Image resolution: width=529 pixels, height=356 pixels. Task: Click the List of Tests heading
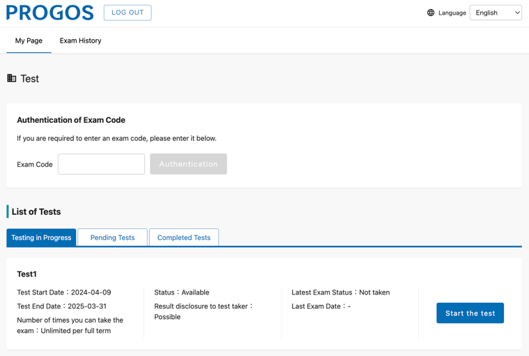click(36, 212)
